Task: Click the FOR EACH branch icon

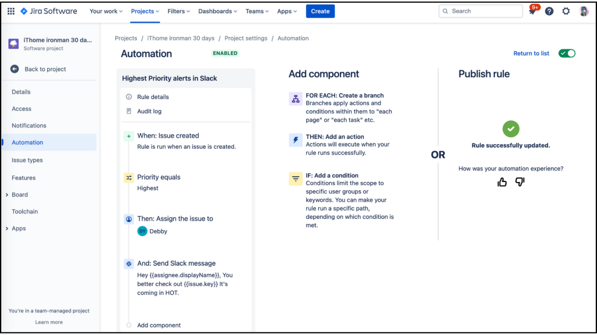Action: [296, 99]
